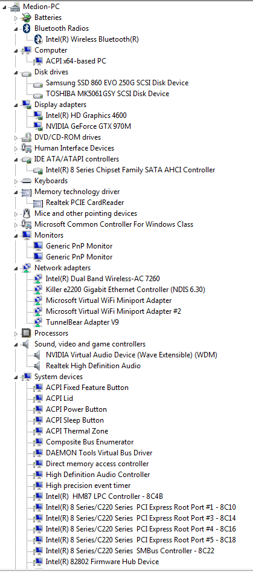Expand Mice and other pointing devices
Image resolution: width=253 pixels, height=572 pixels.
(x=16, y=213)
